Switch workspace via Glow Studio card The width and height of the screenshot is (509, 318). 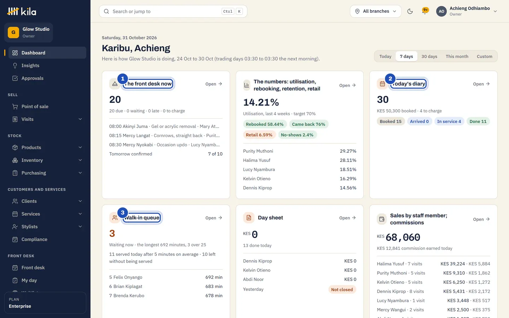[29, 33]
